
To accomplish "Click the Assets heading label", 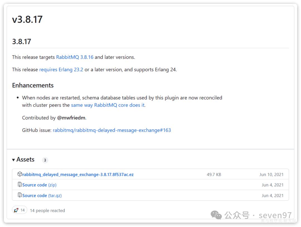I will 25,160.
